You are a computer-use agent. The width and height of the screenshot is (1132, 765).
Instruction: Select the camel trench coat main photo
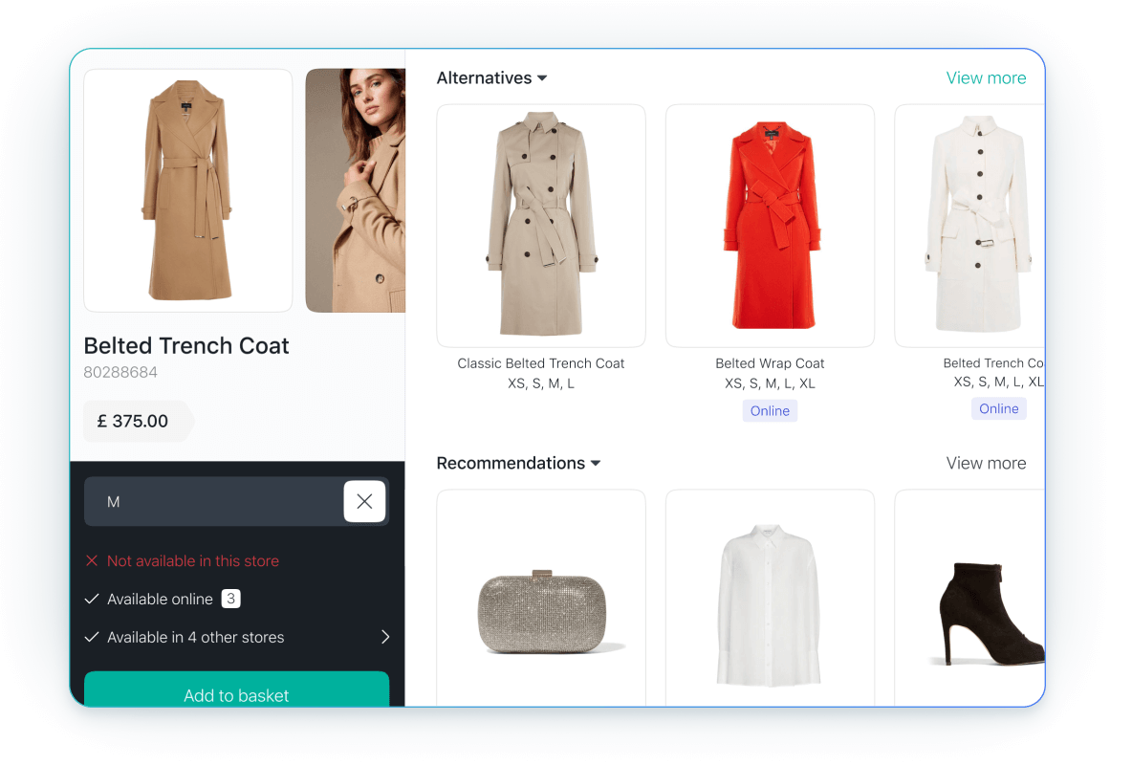click(188, 190)
